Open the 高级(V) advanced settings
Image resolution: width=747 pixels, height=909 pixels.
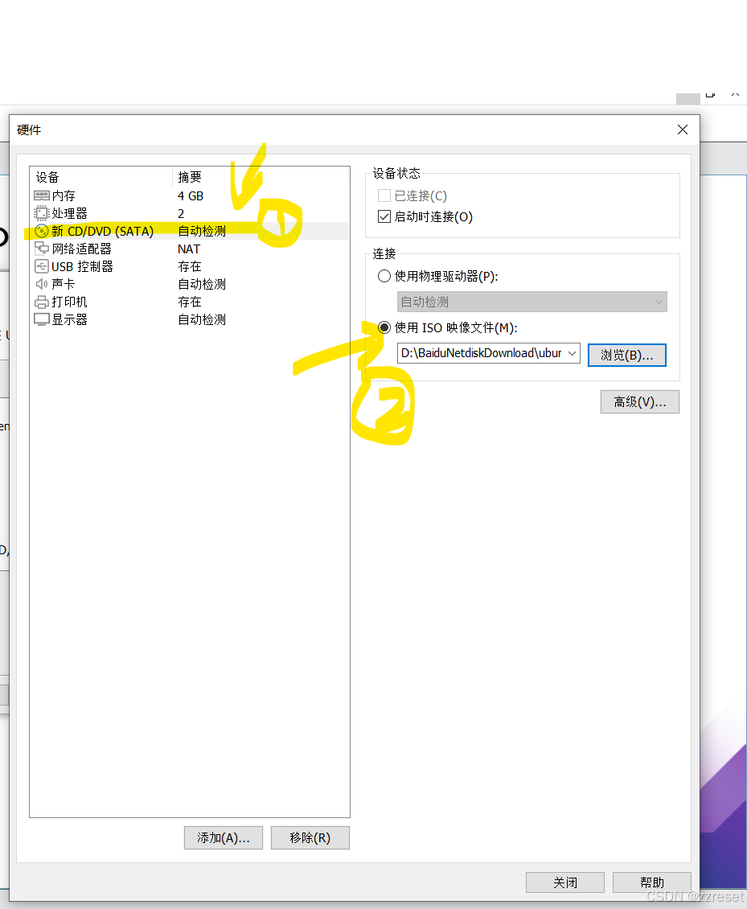tap(639, 401)
